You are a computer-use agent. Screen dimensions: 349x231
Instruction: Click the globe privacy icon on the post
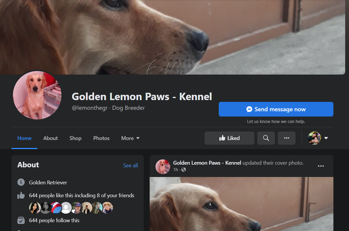coord(183,169)
